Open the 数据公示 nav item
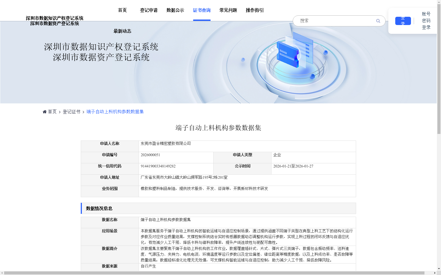 175,10
